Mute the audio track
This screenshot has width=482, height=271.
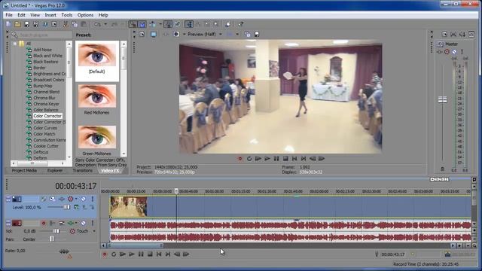(x=84, y=223)
